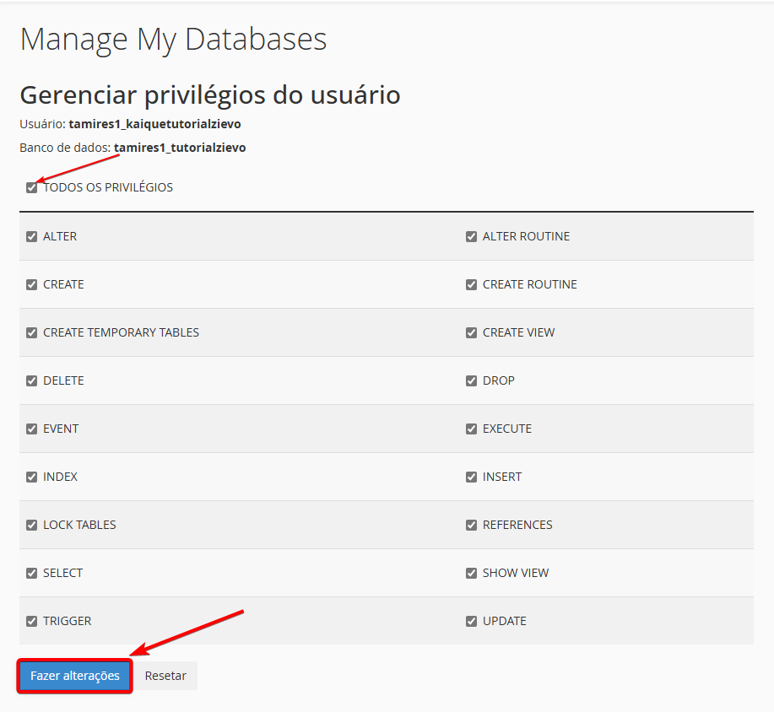Toggle the SHOW VIEW checkbox

472,574
